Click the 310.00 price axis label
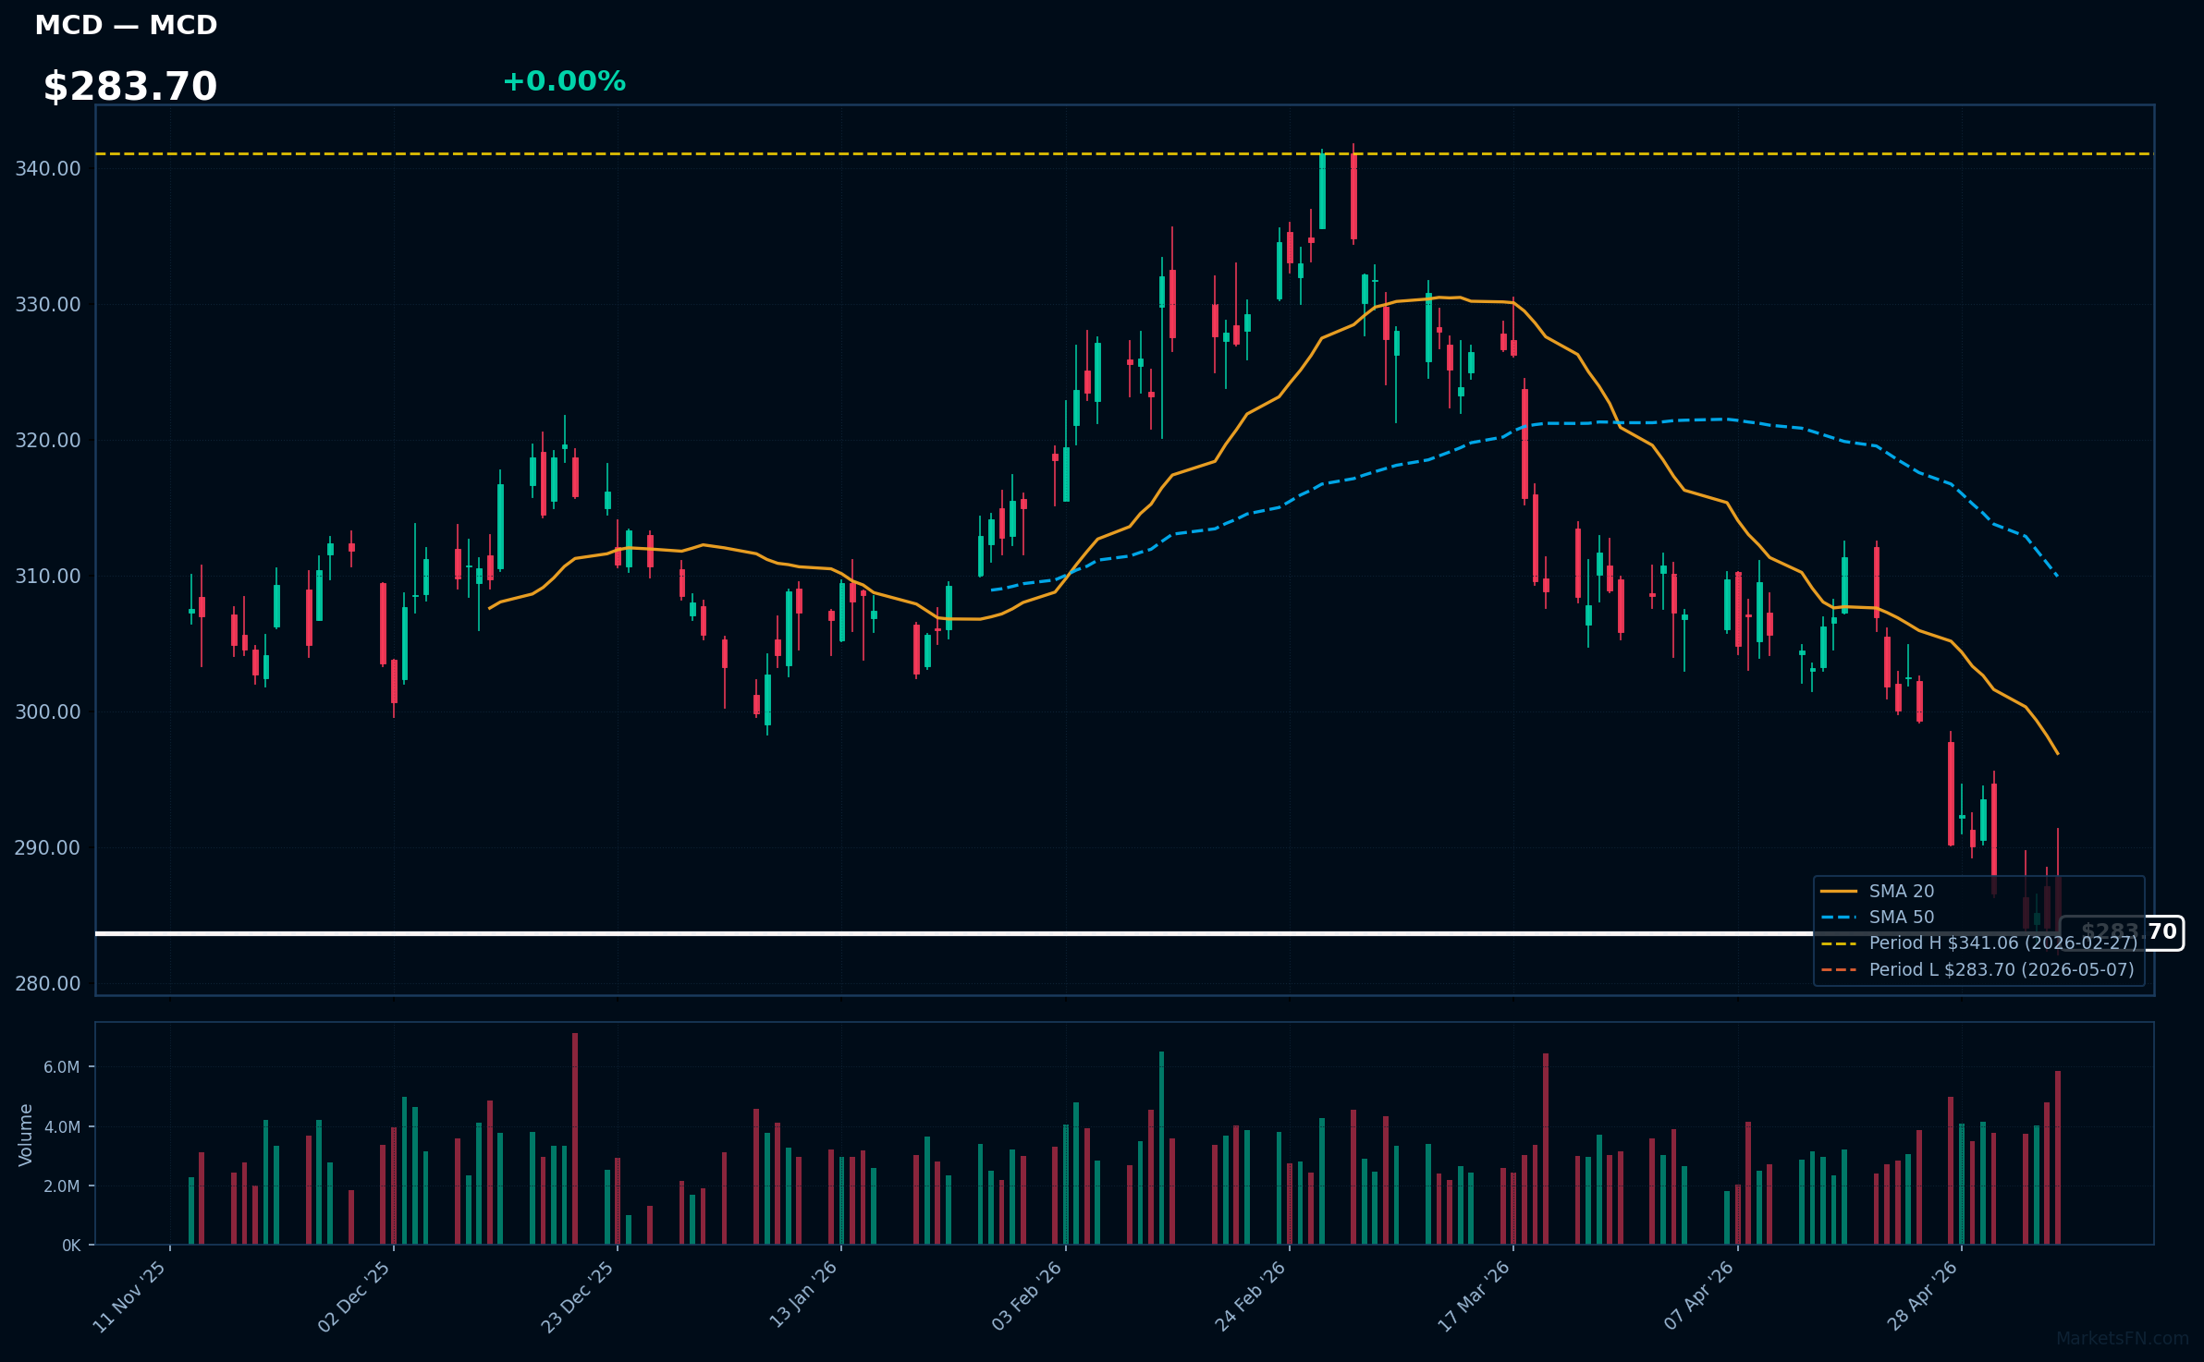 pyautogui.click(x=48, y=577)
